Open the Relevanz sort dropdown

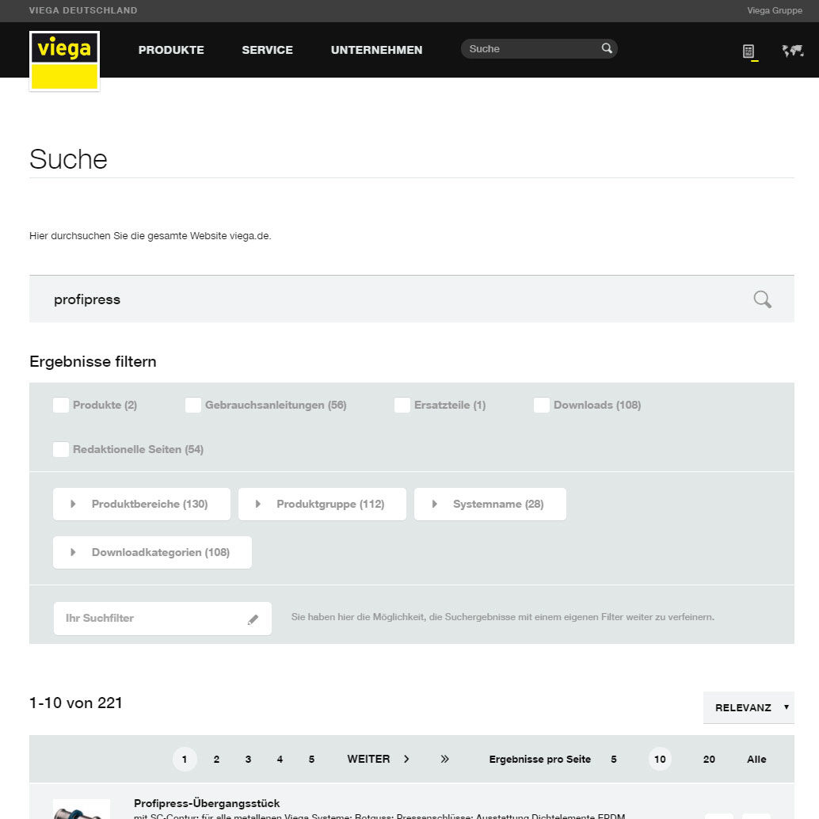(x=749, y=708)
